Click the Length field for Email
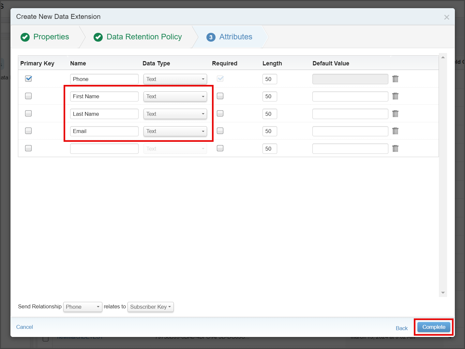The image size is (465, 349). point(270,131)
